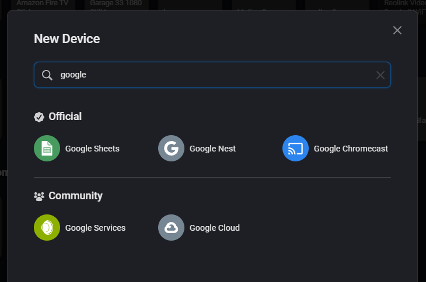This screenshot has width=426, height=282.
Task: Clear the search text with the X icon
Action: click(x=380, y=75)
